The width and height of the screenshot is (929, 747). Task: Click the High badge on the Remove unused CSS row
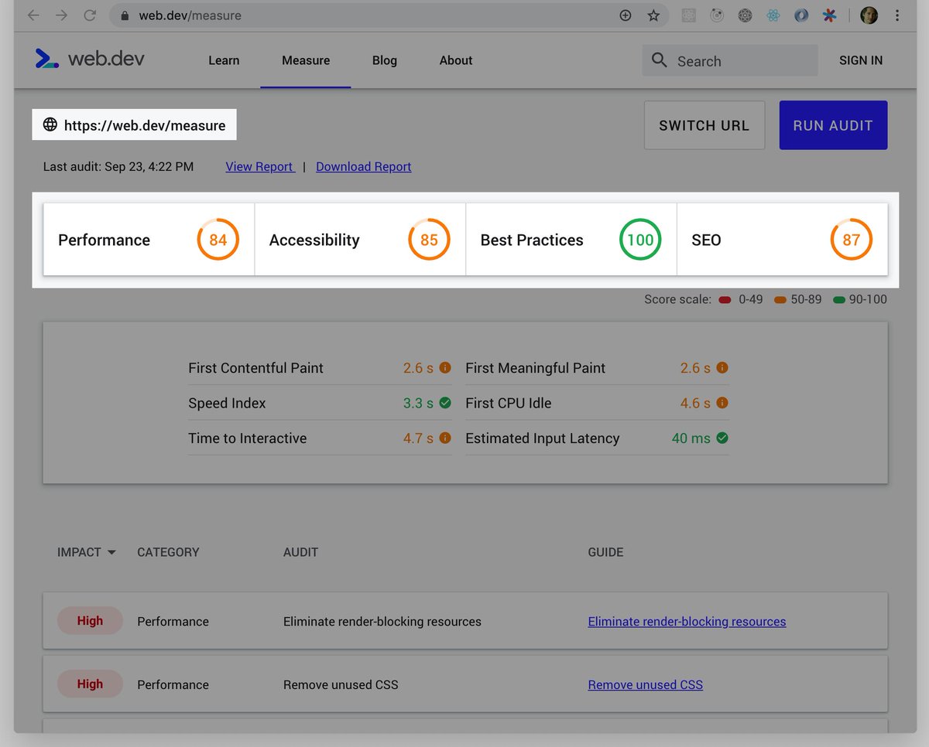click(x=90, y=684)
